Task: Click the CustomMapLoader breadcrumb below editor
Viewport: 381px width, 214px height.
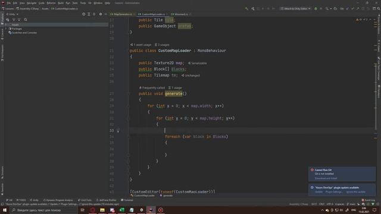Action: 143,196
